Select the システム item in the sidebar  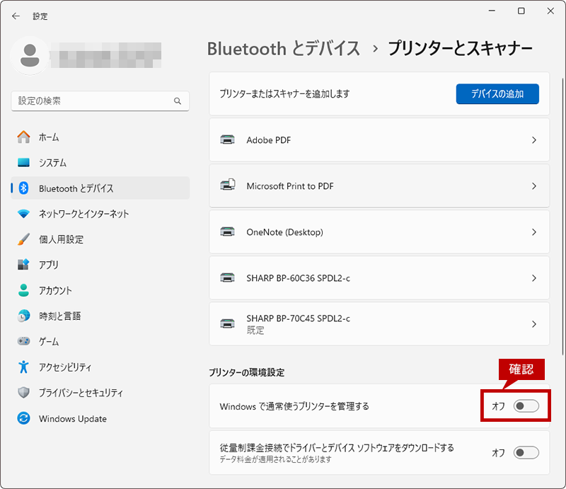pyautogui.click(x=52, y=163)
